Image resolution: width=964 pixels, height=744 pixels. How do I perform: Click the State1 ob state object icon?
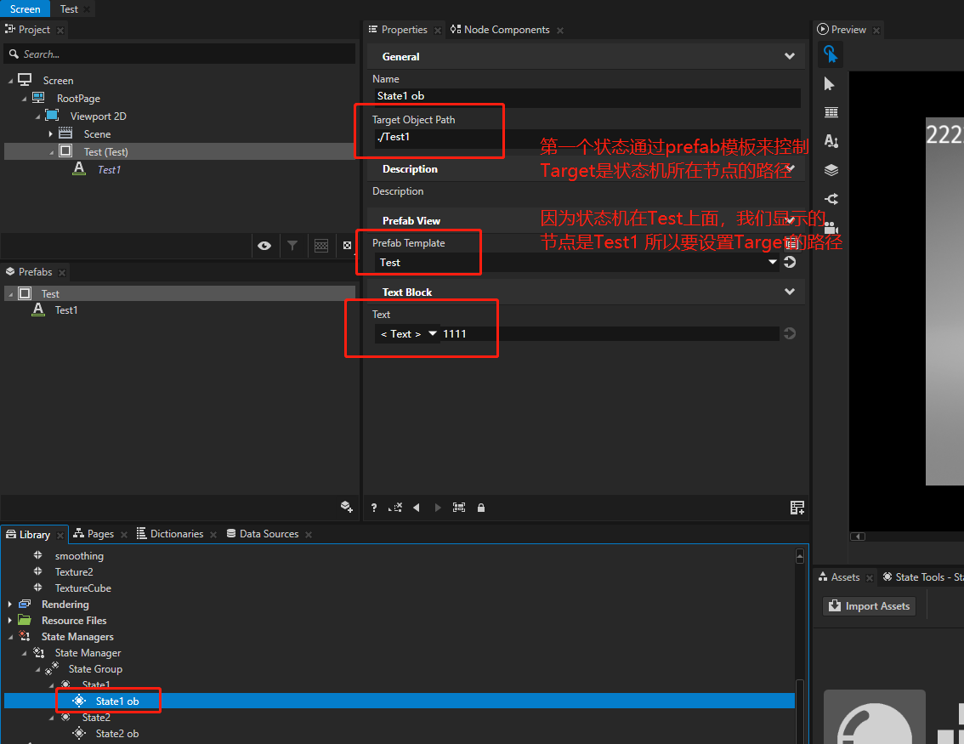click(x=79, y=701)
